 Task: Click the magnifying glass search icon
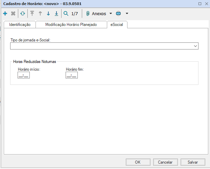point(66,14)
